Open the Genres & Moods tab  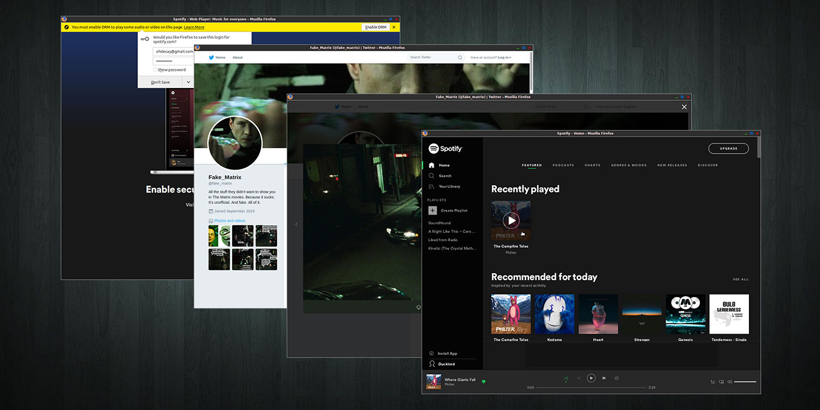point(629,165)
